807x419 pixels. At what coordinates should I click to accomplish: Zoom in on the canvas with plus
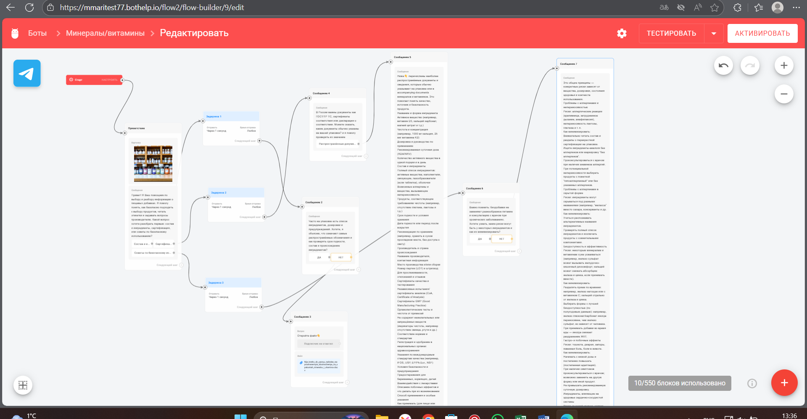pyautogui.click(x=784, y=66)
